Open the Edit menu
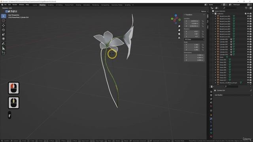Viewport: 253px width, 142px height. (9, 5)
